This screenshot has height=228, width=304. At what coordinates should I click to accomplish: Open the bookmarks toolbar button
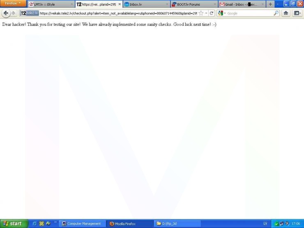[297, 13]
